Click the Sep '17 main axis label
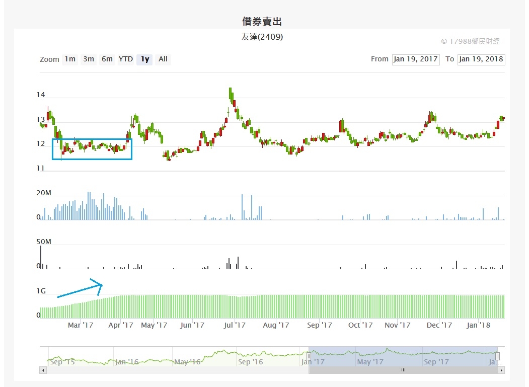 coord(319,325)
